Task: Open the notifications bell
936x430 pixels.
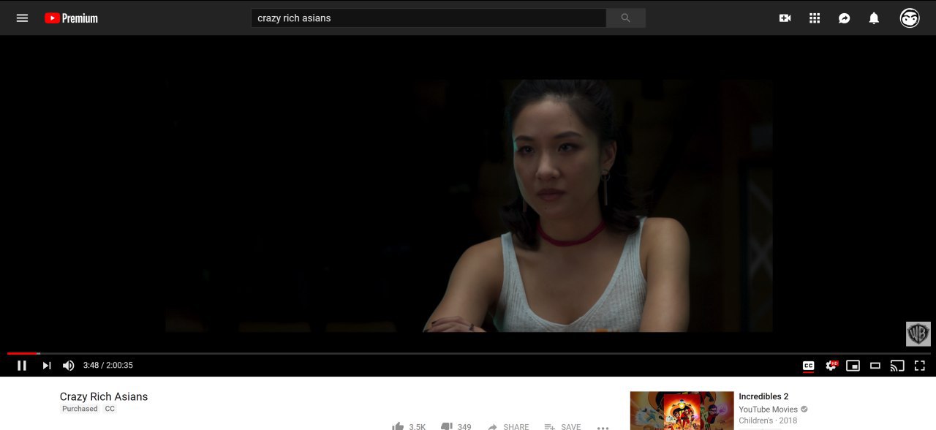Action: point(874,18)
